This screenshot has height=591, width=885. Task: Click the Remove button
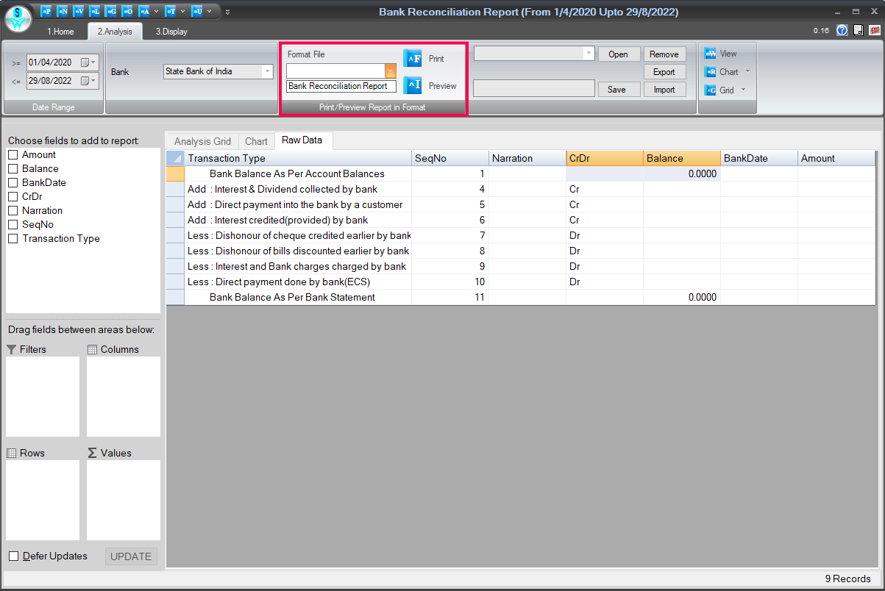click(x=664, y=54)
